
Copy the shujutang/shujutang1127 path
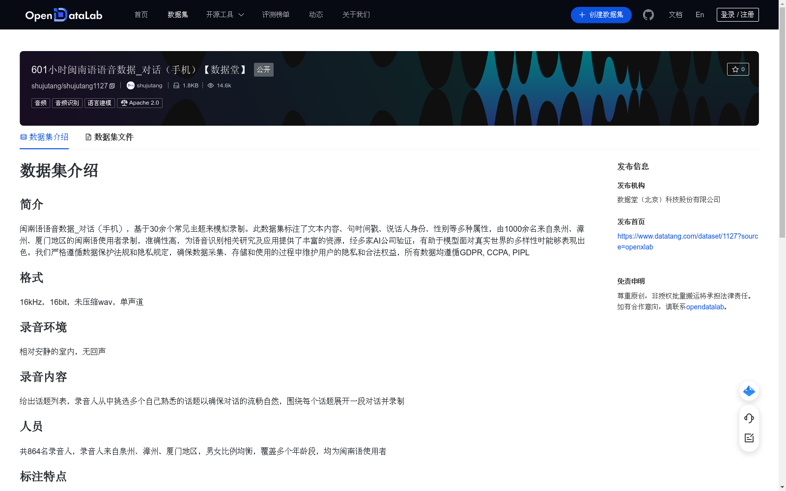click(x=112, y=86)
